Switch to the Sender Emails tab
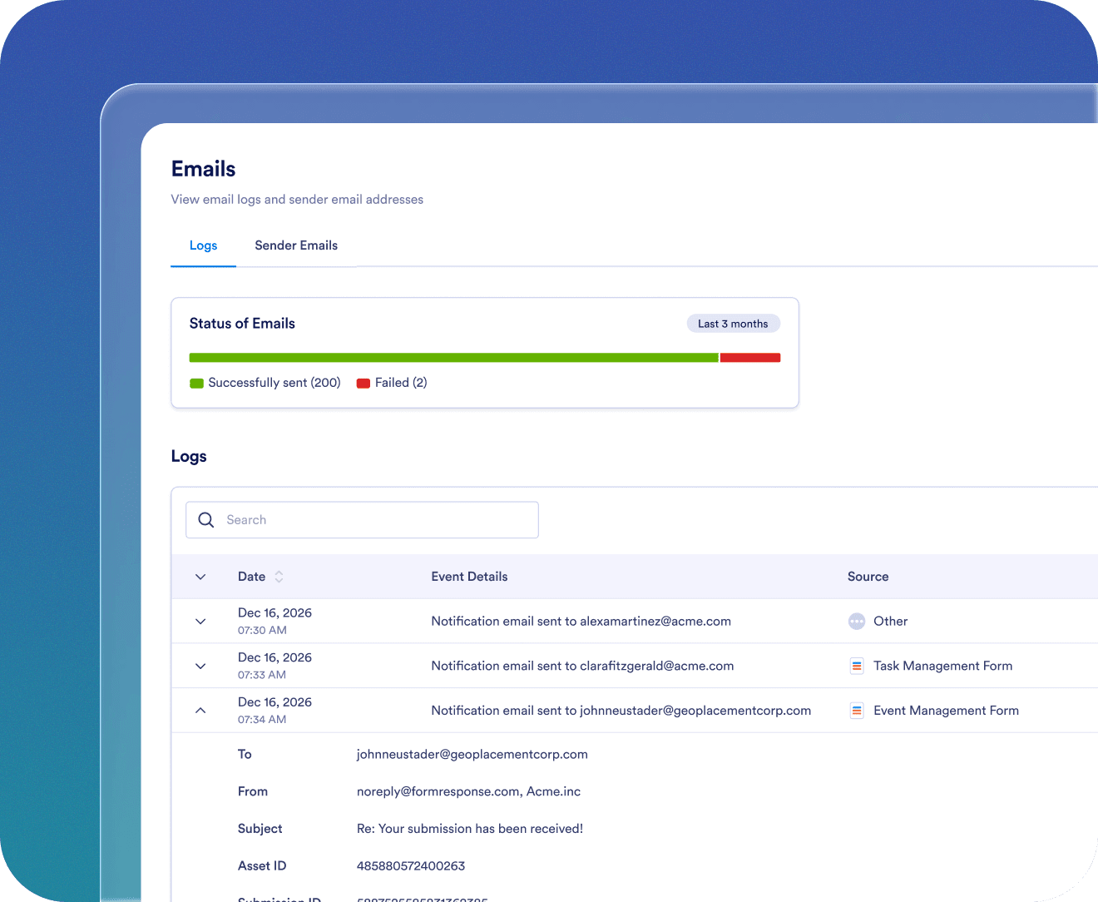This screenshot has height=902, width=1098. click(296, 245)
